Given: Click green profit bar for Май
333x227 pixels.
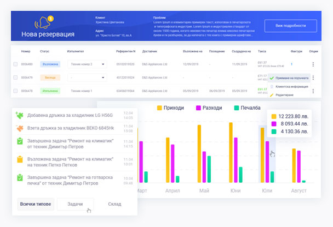Looking at the screenshot, I should tap(209, 169).
